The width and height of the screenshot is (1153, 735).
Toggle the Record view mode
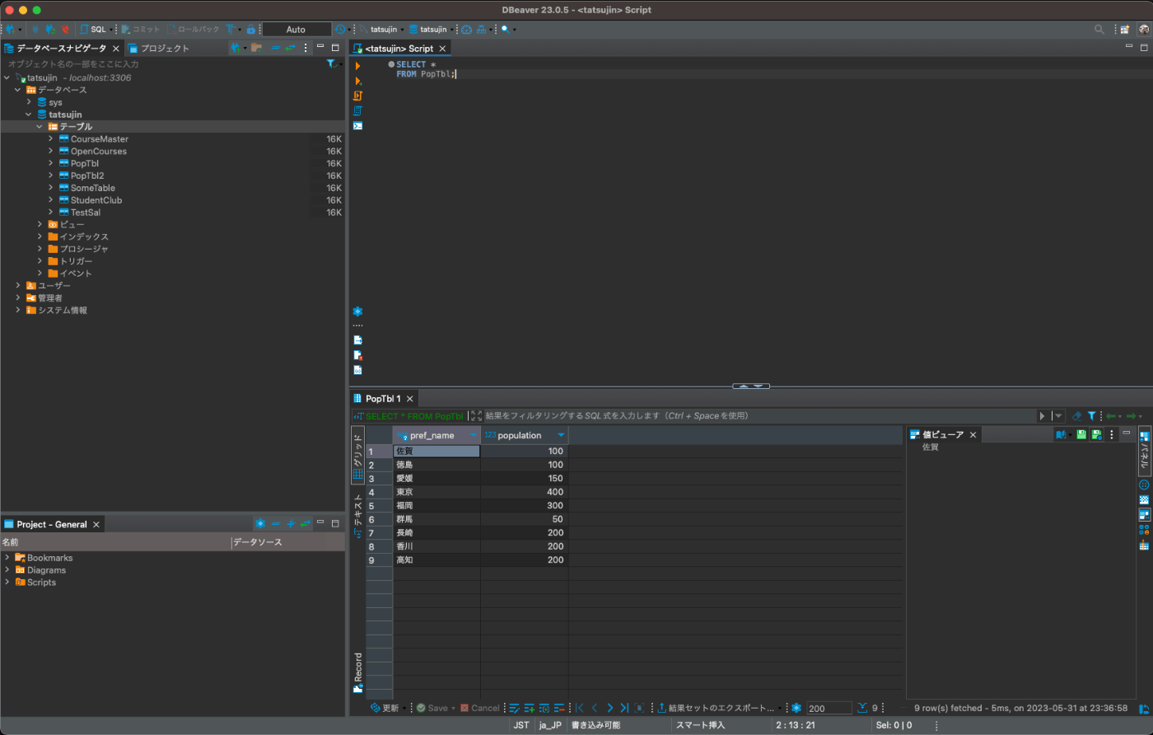tap(357, 672)
